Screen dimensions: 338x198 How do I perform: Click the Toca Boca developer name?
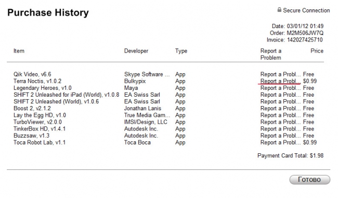(137, 142)
